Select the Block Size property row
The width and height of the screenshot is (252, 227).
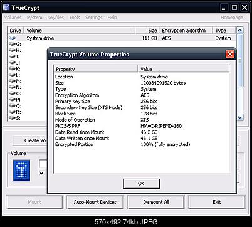(142, 113)
